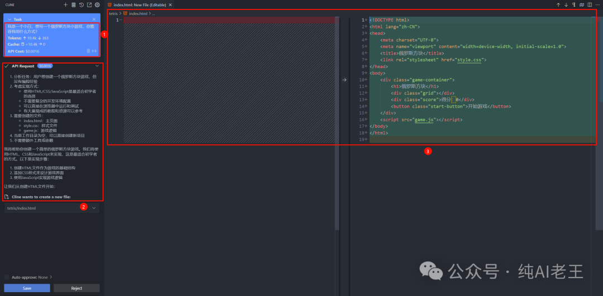Click the meta charset UTF-8 line
This screenshot has width=603, height=296.
410,40
